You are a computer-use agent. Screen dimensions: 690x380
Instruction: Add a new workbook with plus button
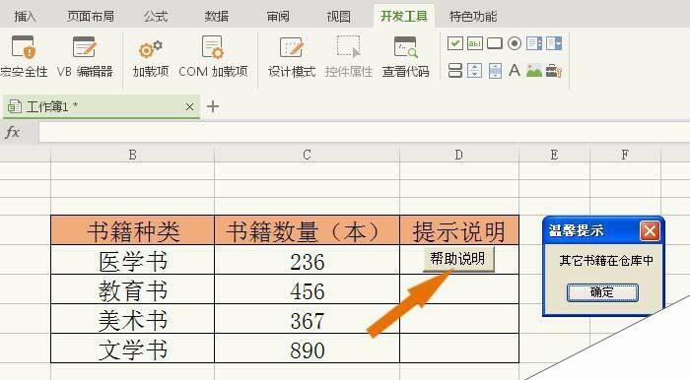click(213, 106)
